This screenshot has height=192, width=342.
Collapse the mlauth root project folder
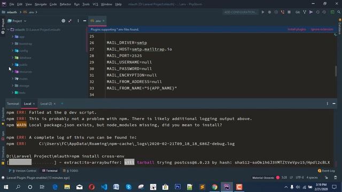(x=9, y=30)
